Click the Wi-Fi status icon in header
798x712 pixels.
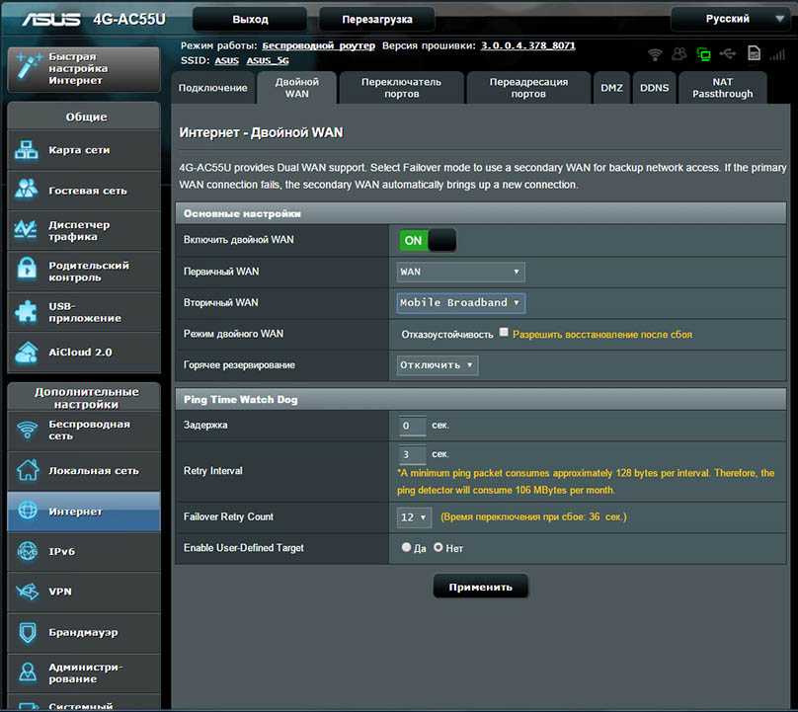coord(655,54)
